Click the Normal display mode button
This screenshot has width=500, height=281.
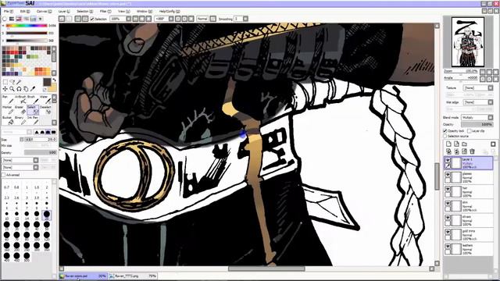click(x=202, y=19)
